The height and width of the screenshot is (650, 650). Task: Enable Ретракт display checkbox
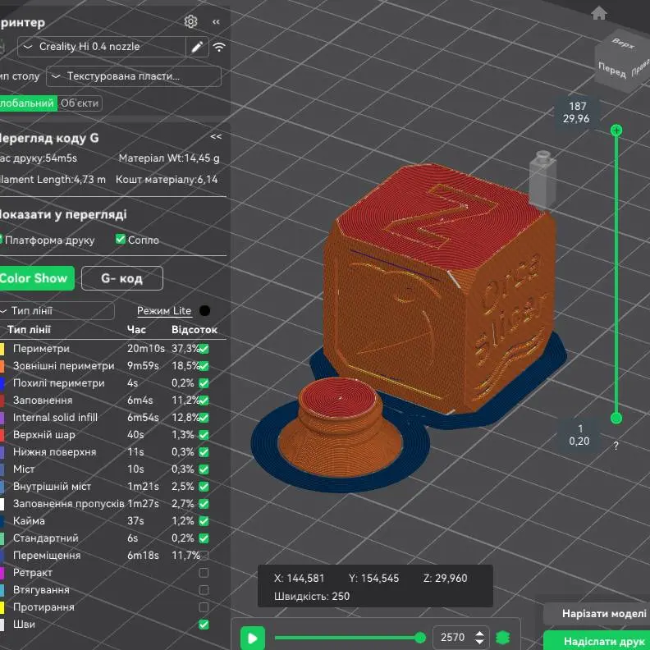coord(204,573)
